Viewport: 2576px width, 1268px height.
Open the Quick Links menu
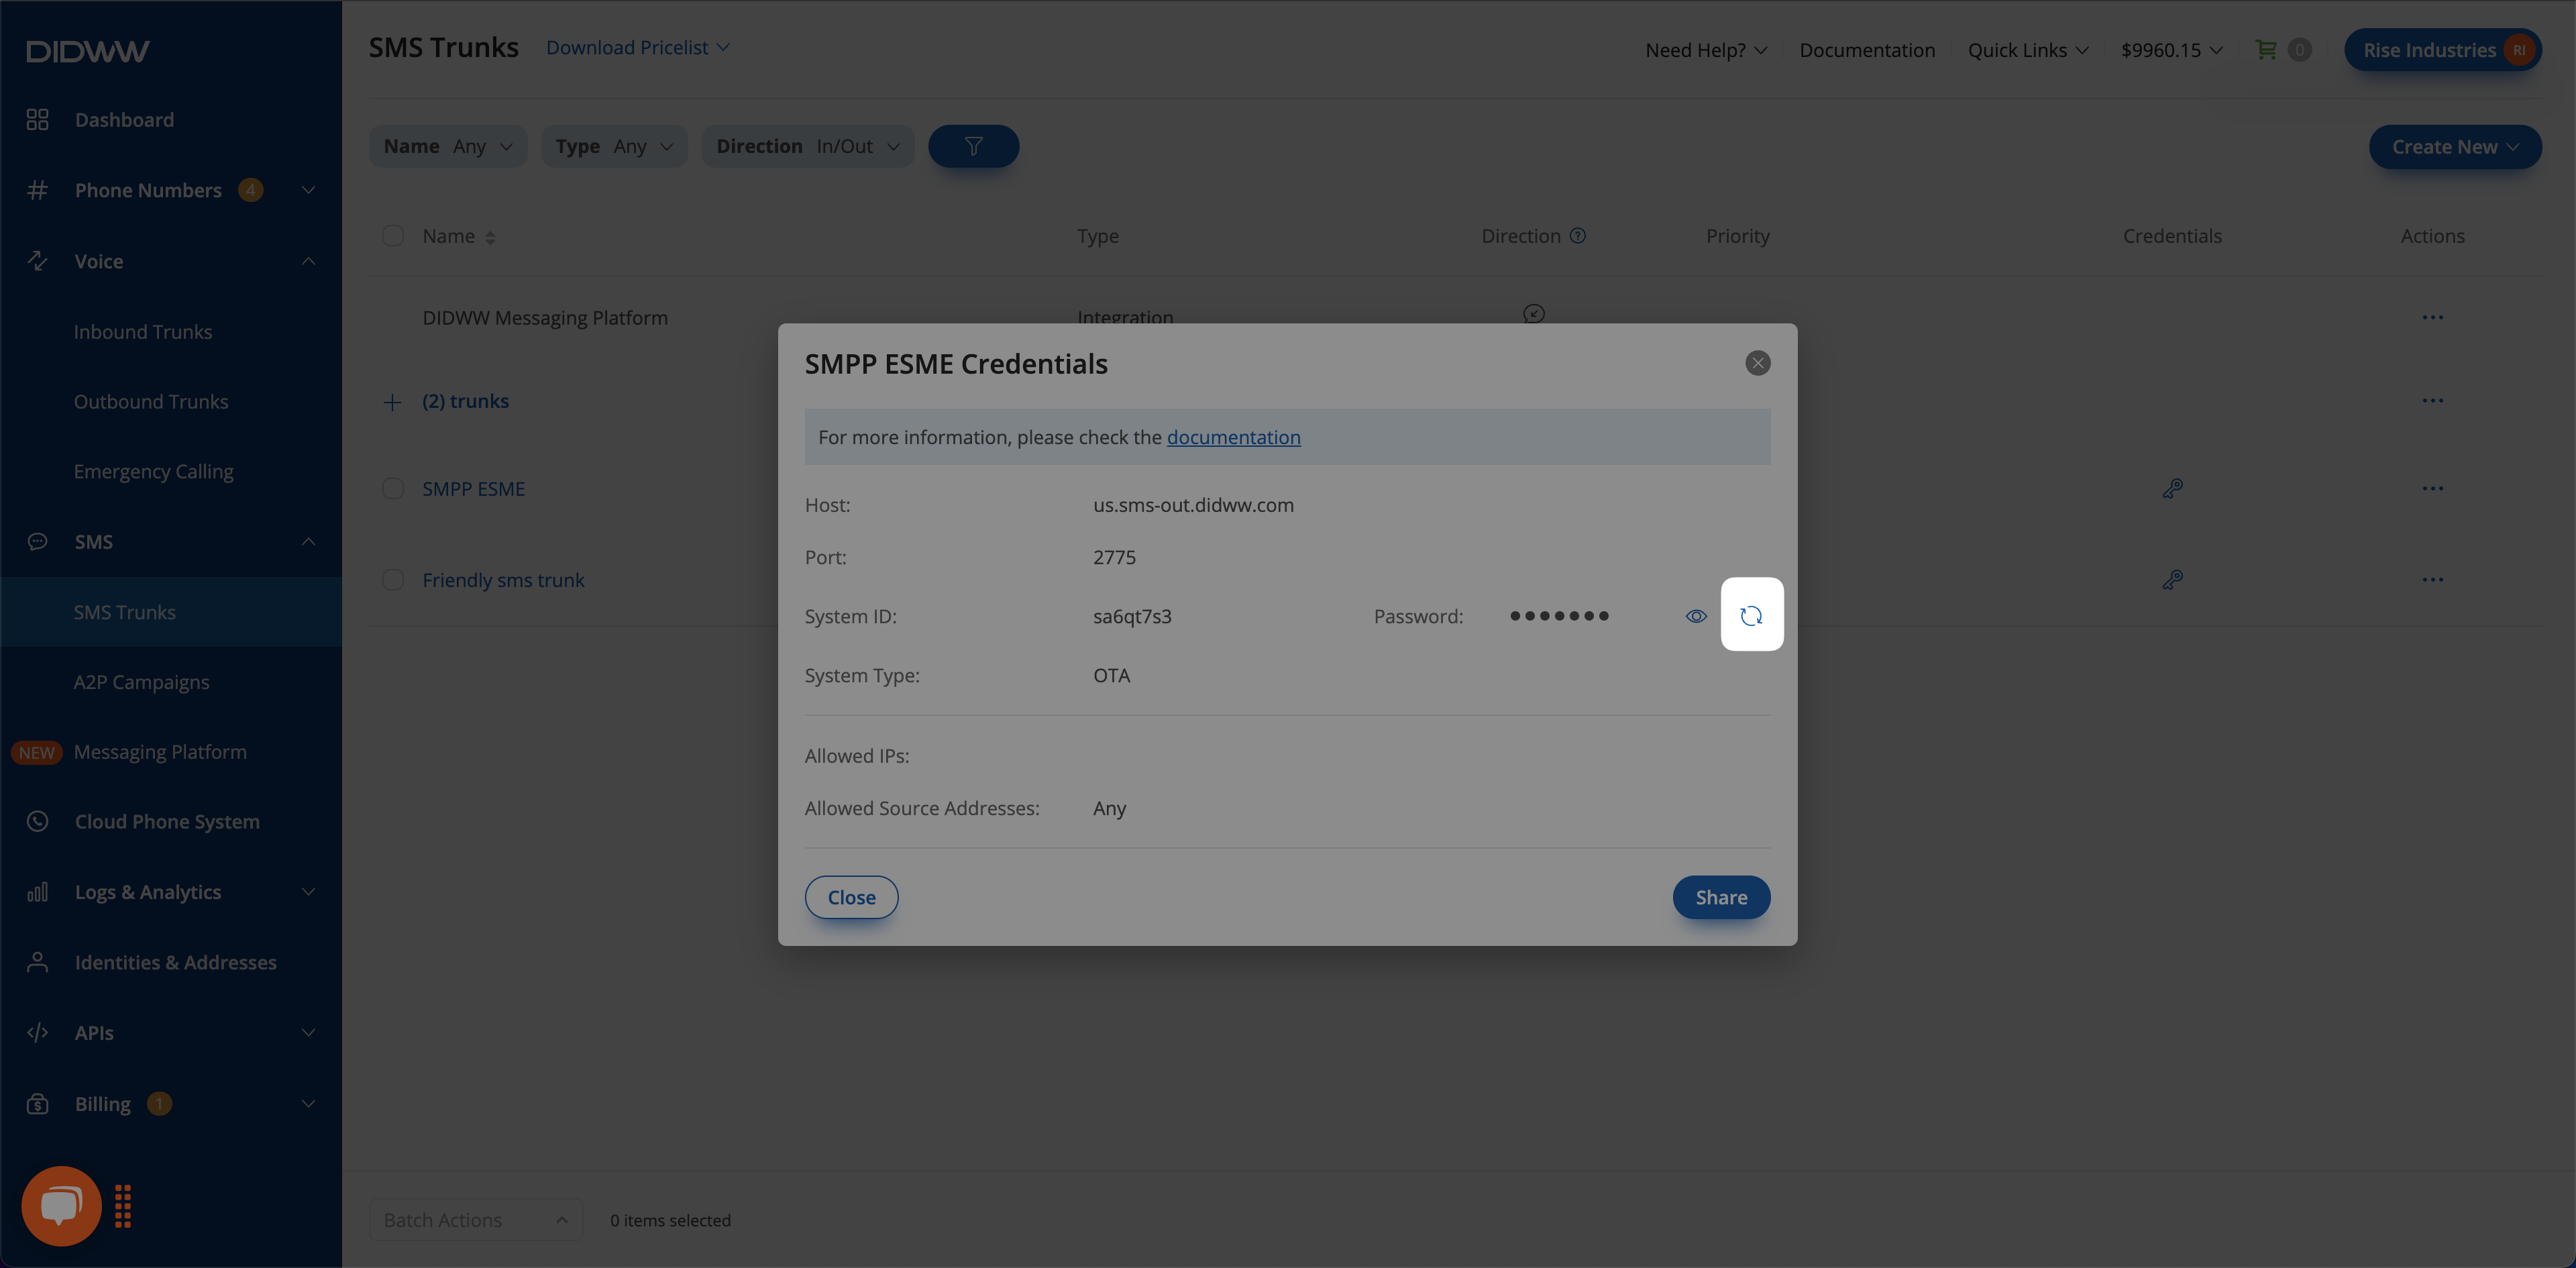[2027, 50]
